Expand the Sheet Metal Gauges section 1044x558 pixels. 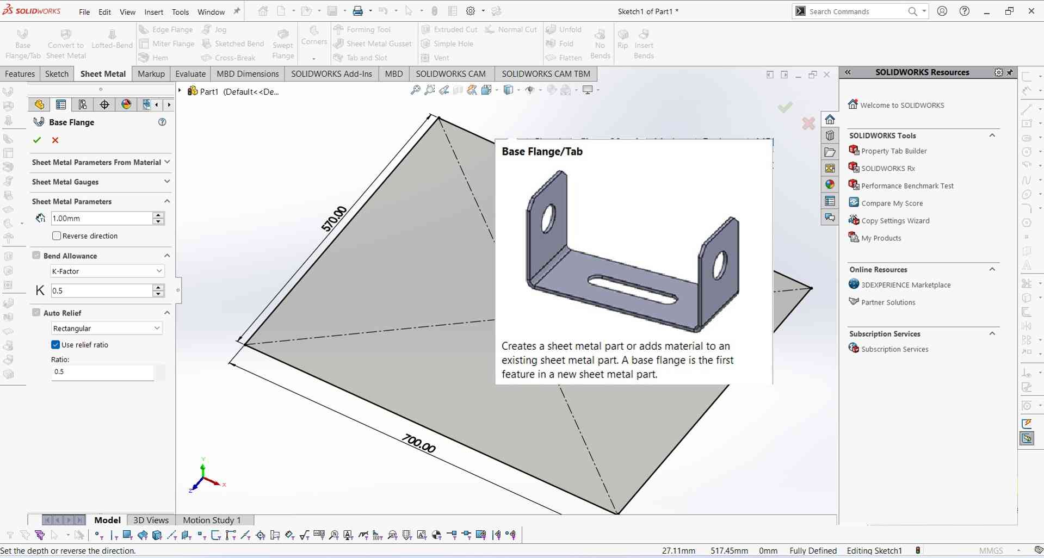[167, 181]
